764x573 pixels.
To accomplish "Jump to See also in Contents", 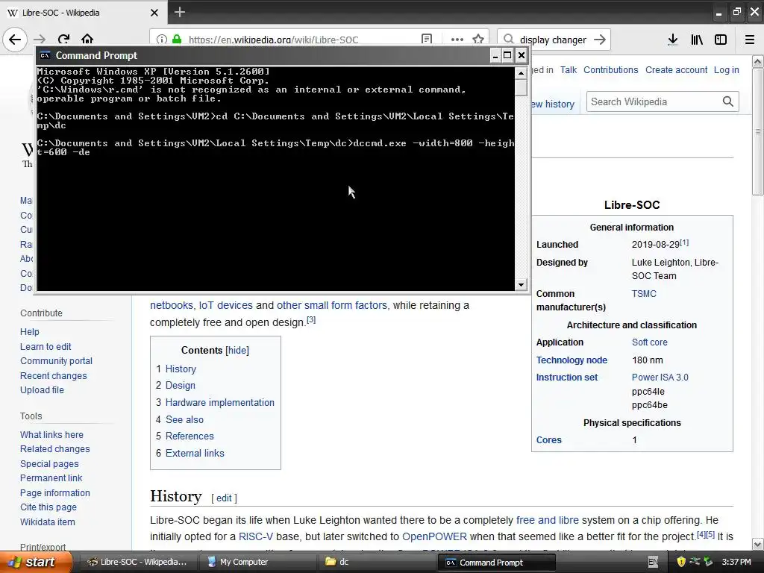I will point(184,419).
